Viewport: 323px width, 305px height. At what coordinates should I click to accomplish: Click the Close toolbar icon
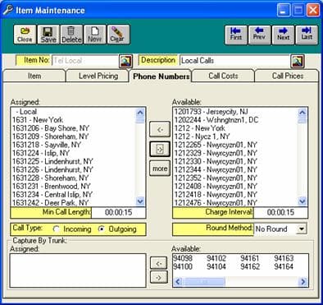(x=25, y=35)
